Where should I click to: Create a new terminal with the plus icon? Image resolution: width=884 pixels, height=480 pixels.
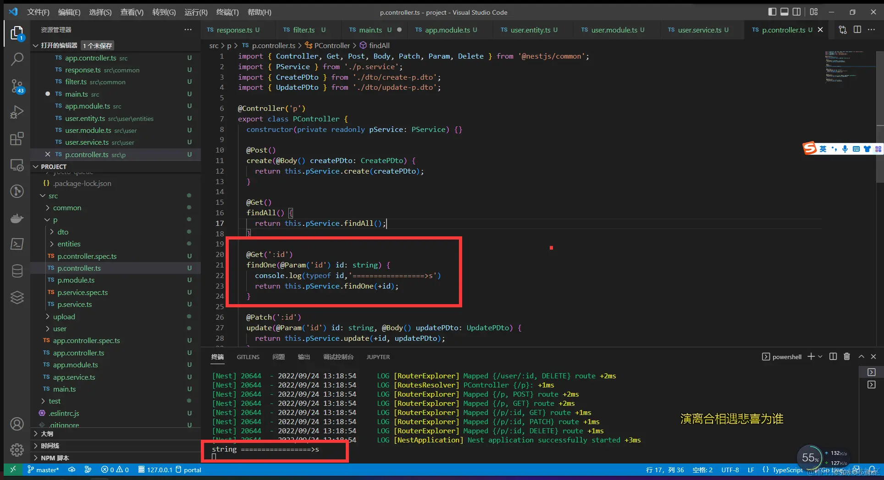tap(811, 357)
